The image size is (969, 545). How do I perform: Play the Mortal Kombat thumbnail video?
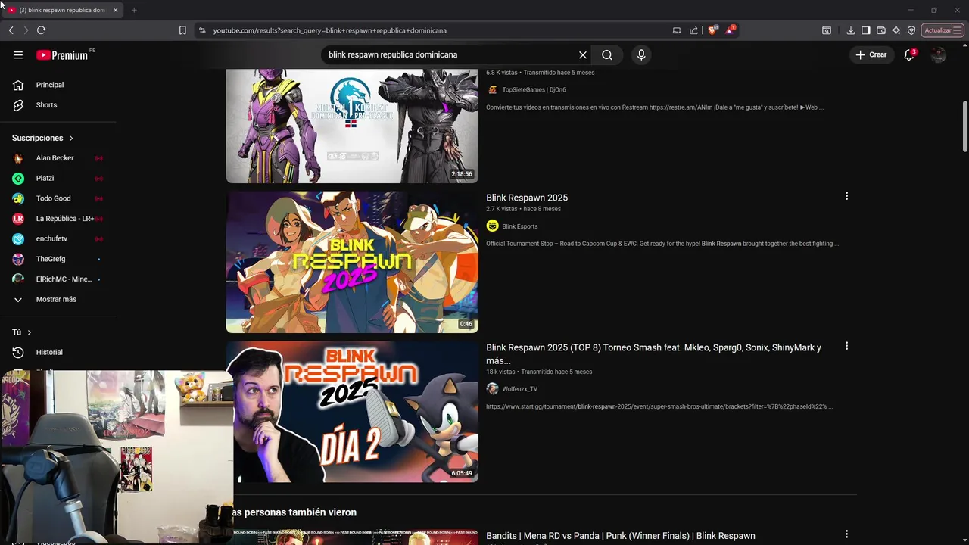click(x=352, y=126)
